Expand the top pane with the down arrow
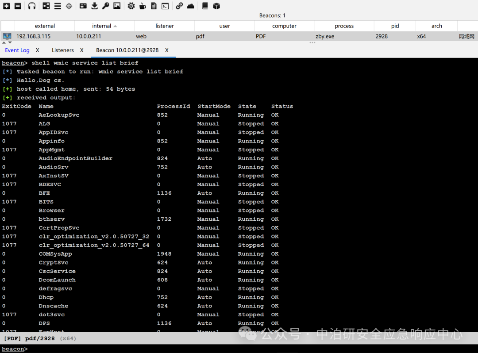Image resolution: width=478 pixels, height=353 pixels. (10, 42)
